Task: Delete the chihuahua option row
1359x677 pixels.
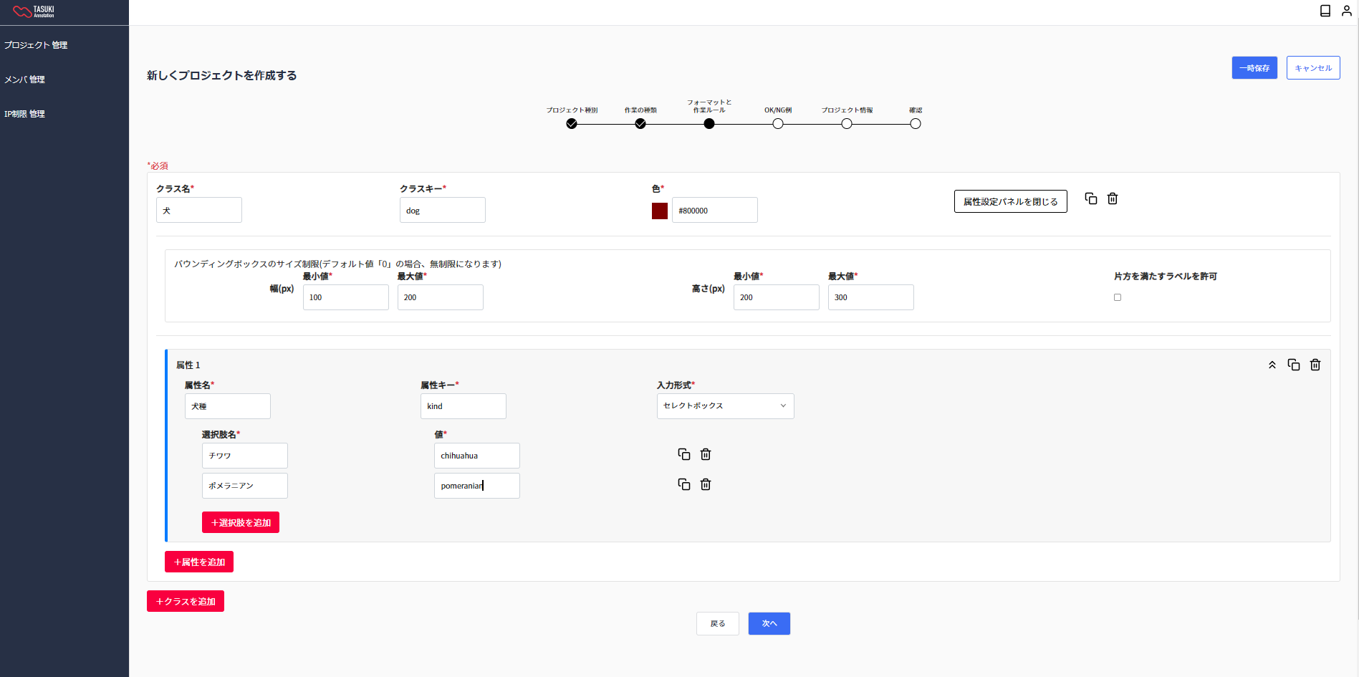Action: pos(706,454)
